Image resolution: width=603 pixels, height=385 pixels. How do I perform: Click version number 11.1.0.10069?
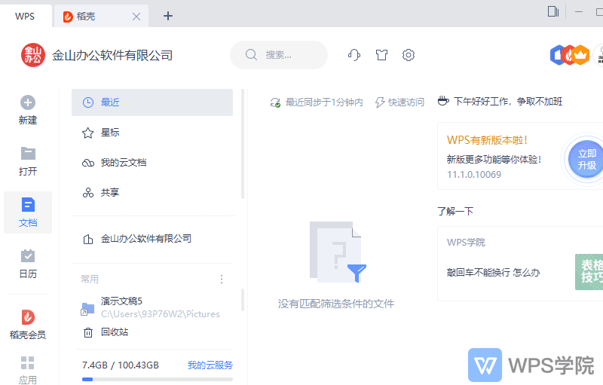[474, 175]
